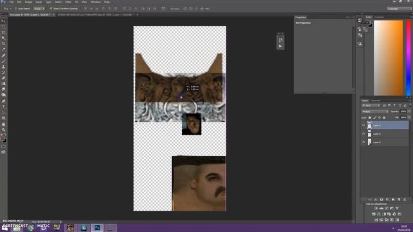The width and height of the screenshot is (413, 232).
Task: Pick a color in the orange color field
Action: click(x=388, y=58)
